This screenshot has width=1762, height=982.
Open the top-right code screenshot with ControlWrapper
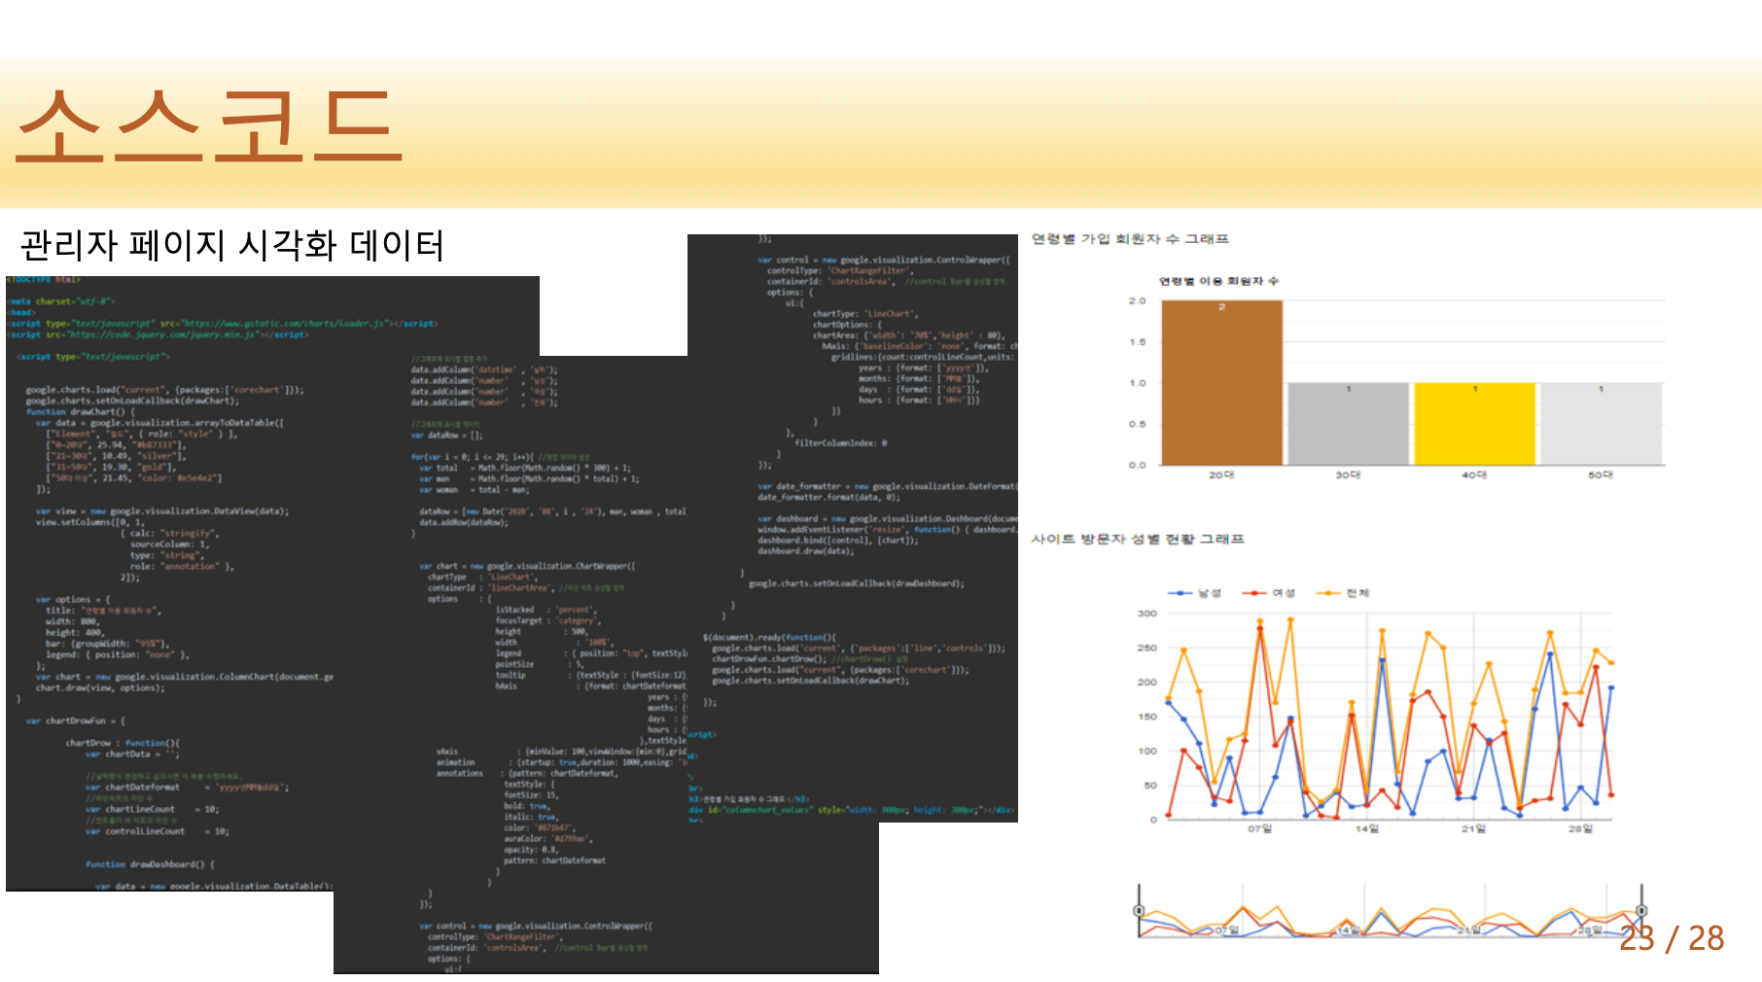[853, 528]
